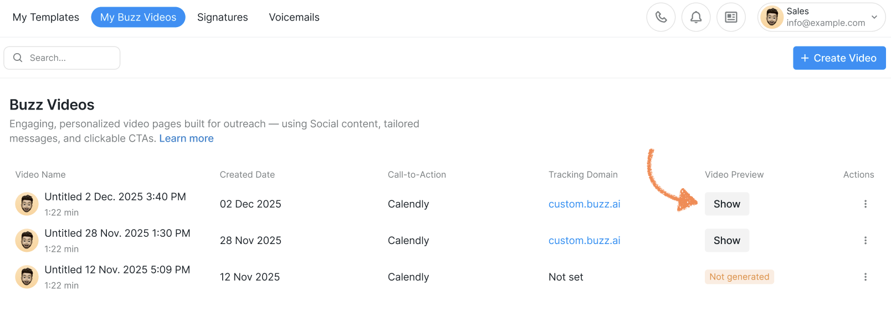
Task: Open the Signatures tab
Action: (222, 17)
